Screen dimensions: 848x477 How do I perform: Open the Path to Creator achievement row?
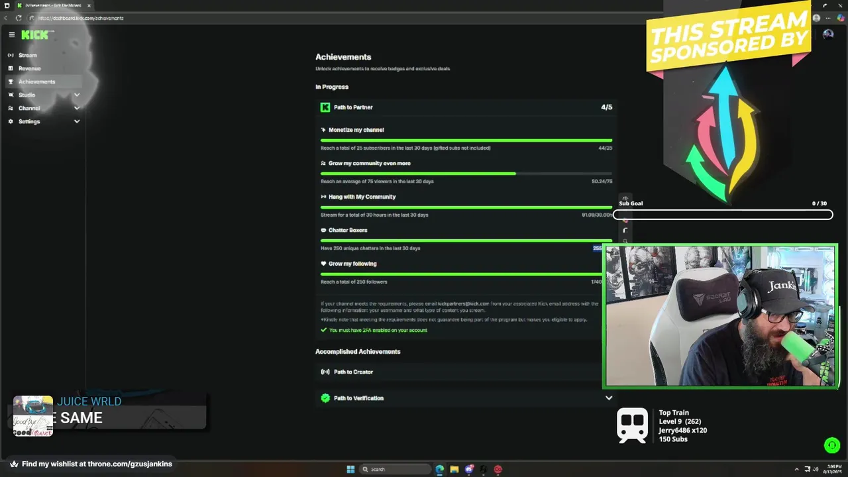point(466,372)
